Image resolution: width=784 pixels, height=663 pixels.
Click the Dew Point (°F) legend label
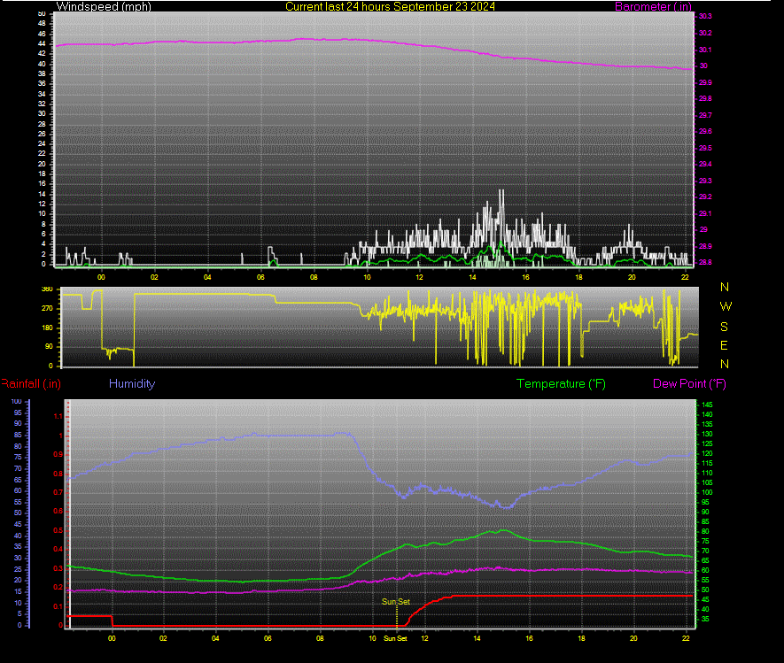[x=689, y=383]
